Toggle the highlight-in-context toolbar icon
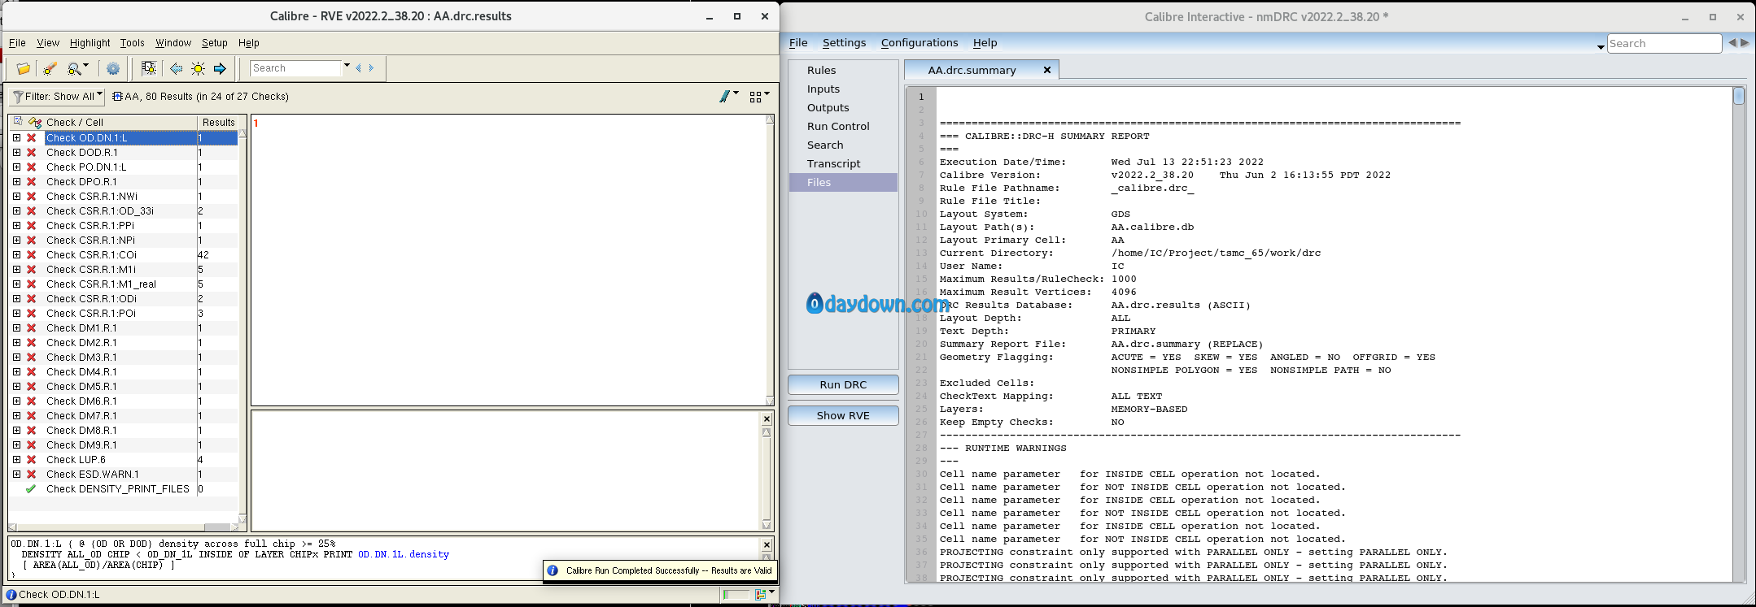The height and width of the screenshot is (607, 1756). pyautogui.click(x=149, y=69)
